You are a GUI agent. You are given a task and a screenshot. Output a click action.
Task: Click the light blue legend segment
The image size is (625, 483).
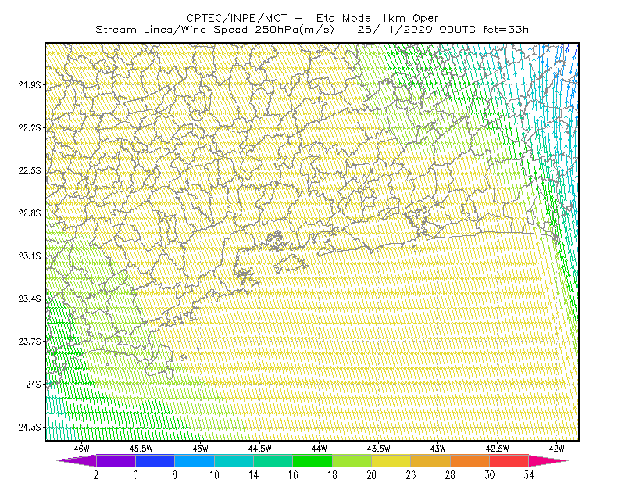(x=195, y=460)
